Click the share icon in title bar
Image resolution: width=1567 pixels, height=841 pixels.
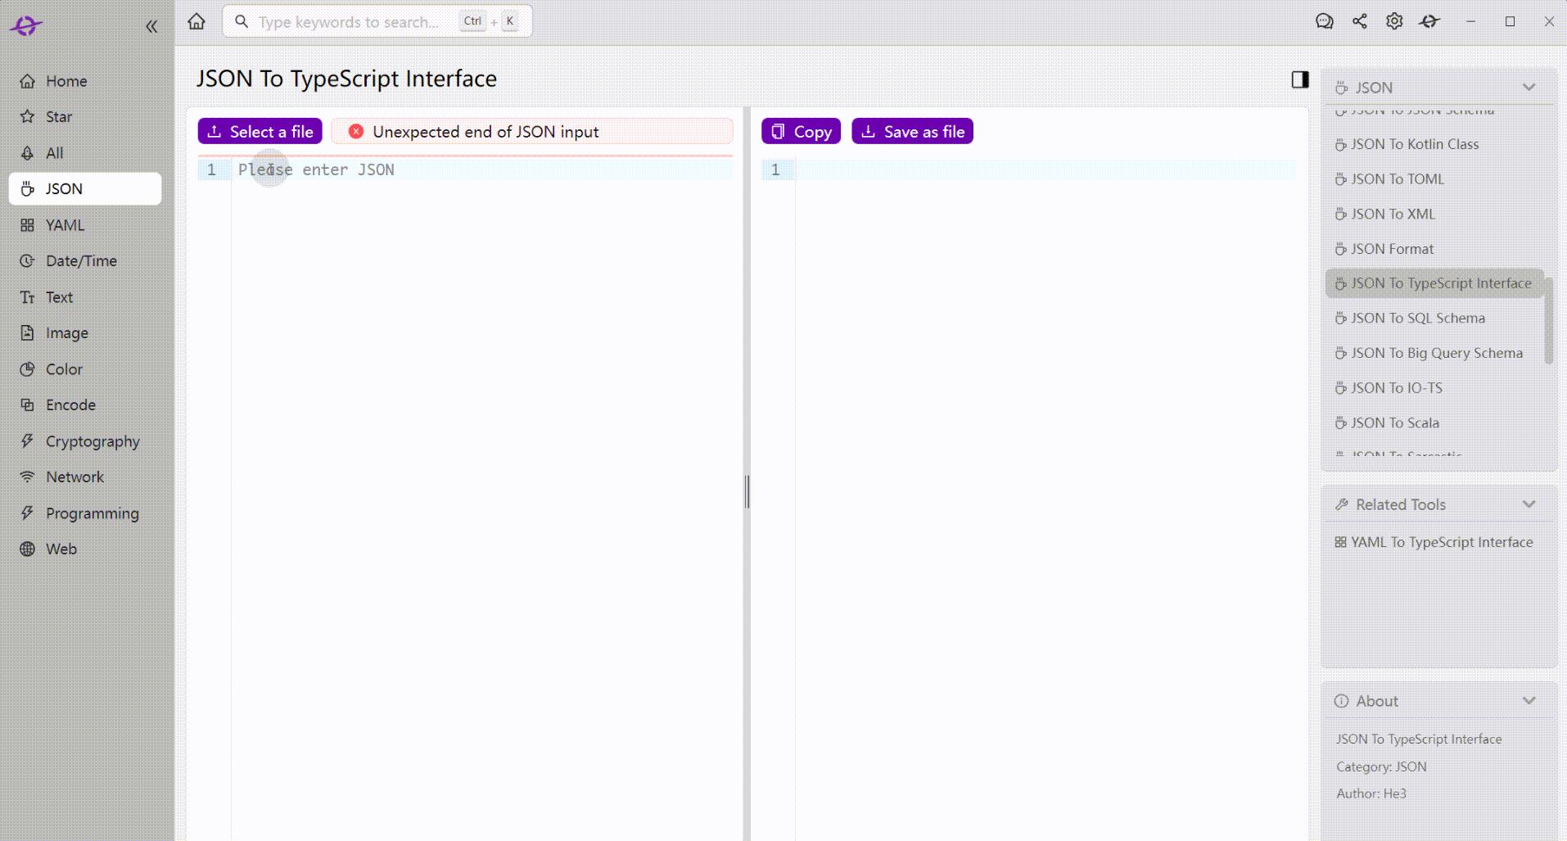point(1360,21)
